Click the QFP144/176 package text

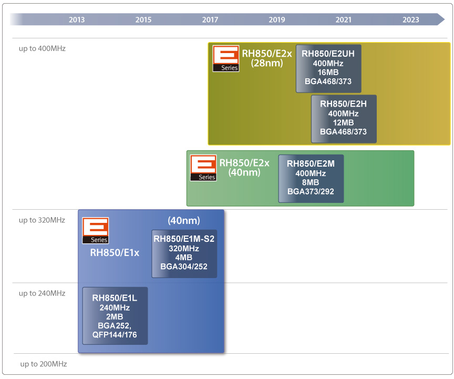point(115,335)
